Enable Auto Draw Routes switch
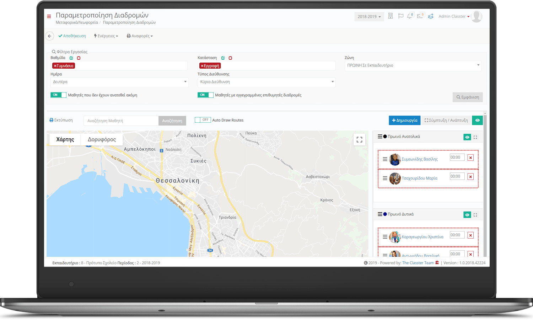 click(x=203, y=120)
